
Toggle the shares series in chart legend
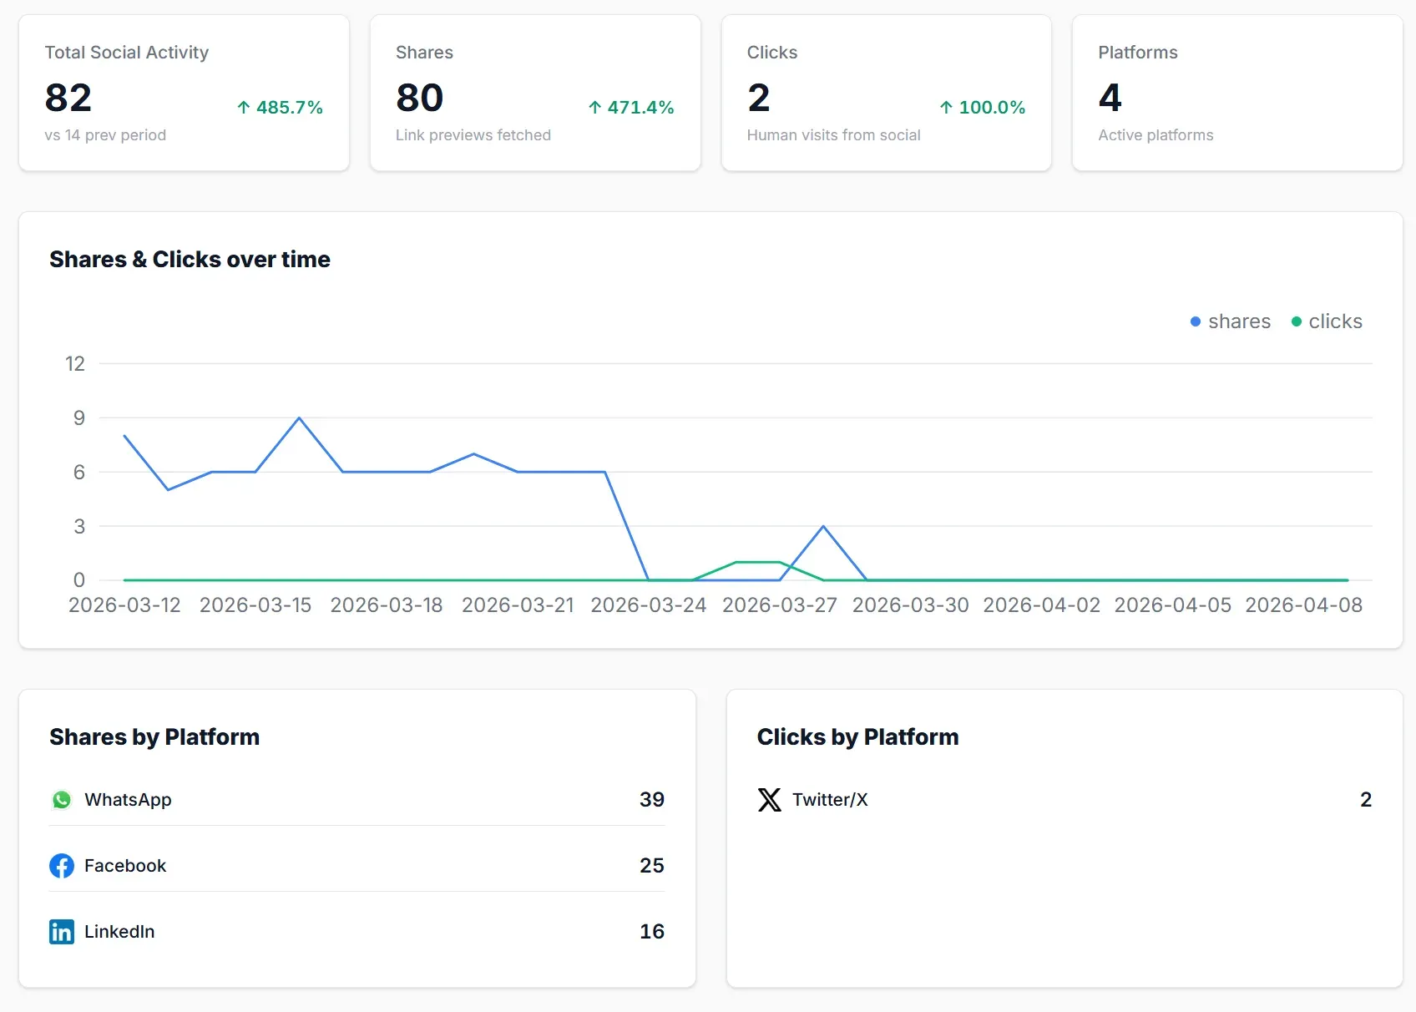[1230, 321]
